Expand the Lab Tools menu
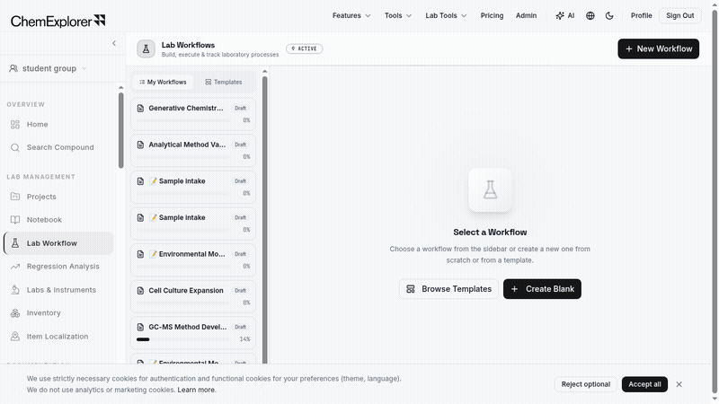The width and height of the screenshot is (719, 404). pos(446,15)
